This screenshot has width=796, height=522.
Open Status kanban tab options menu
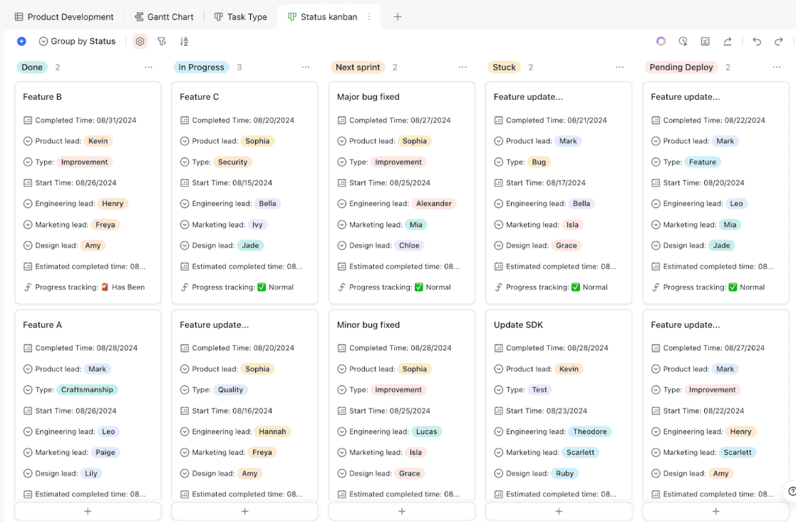tap(369, 16)
